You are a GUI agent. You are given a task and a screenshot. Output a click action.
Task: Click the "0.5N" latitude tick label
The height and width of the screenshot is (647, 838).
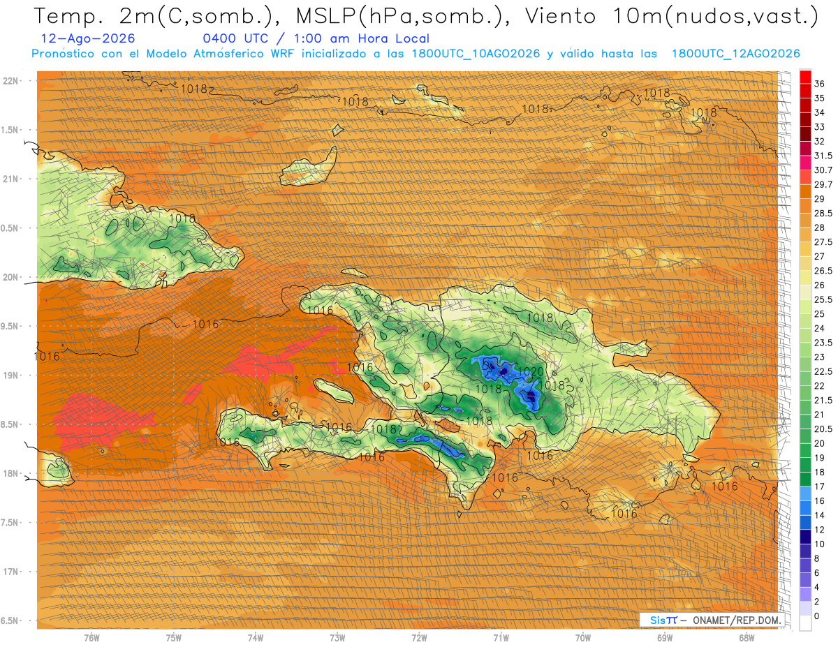pos(9,228)
